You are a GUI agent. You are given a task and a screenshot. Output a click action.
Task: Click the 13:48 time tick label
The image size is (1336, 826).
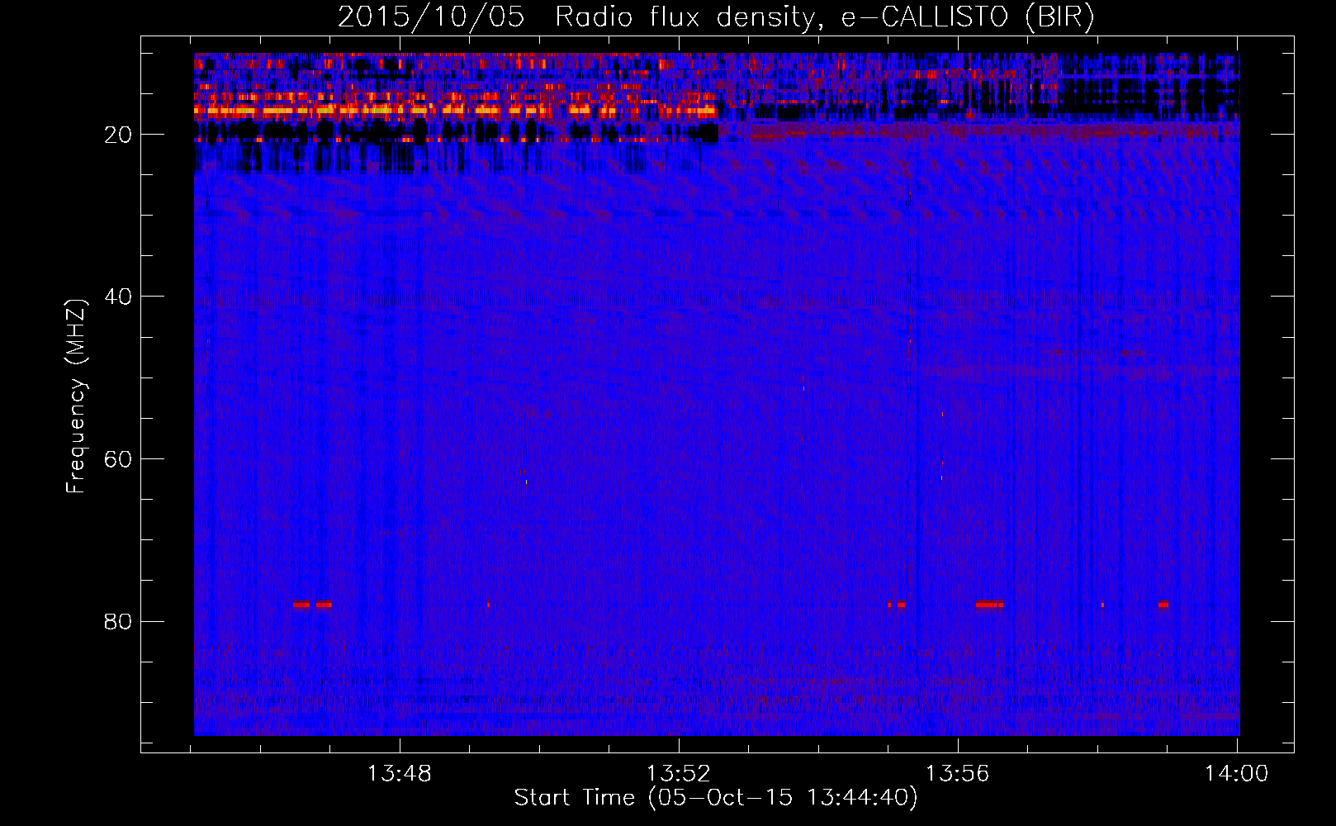point(400,774)
